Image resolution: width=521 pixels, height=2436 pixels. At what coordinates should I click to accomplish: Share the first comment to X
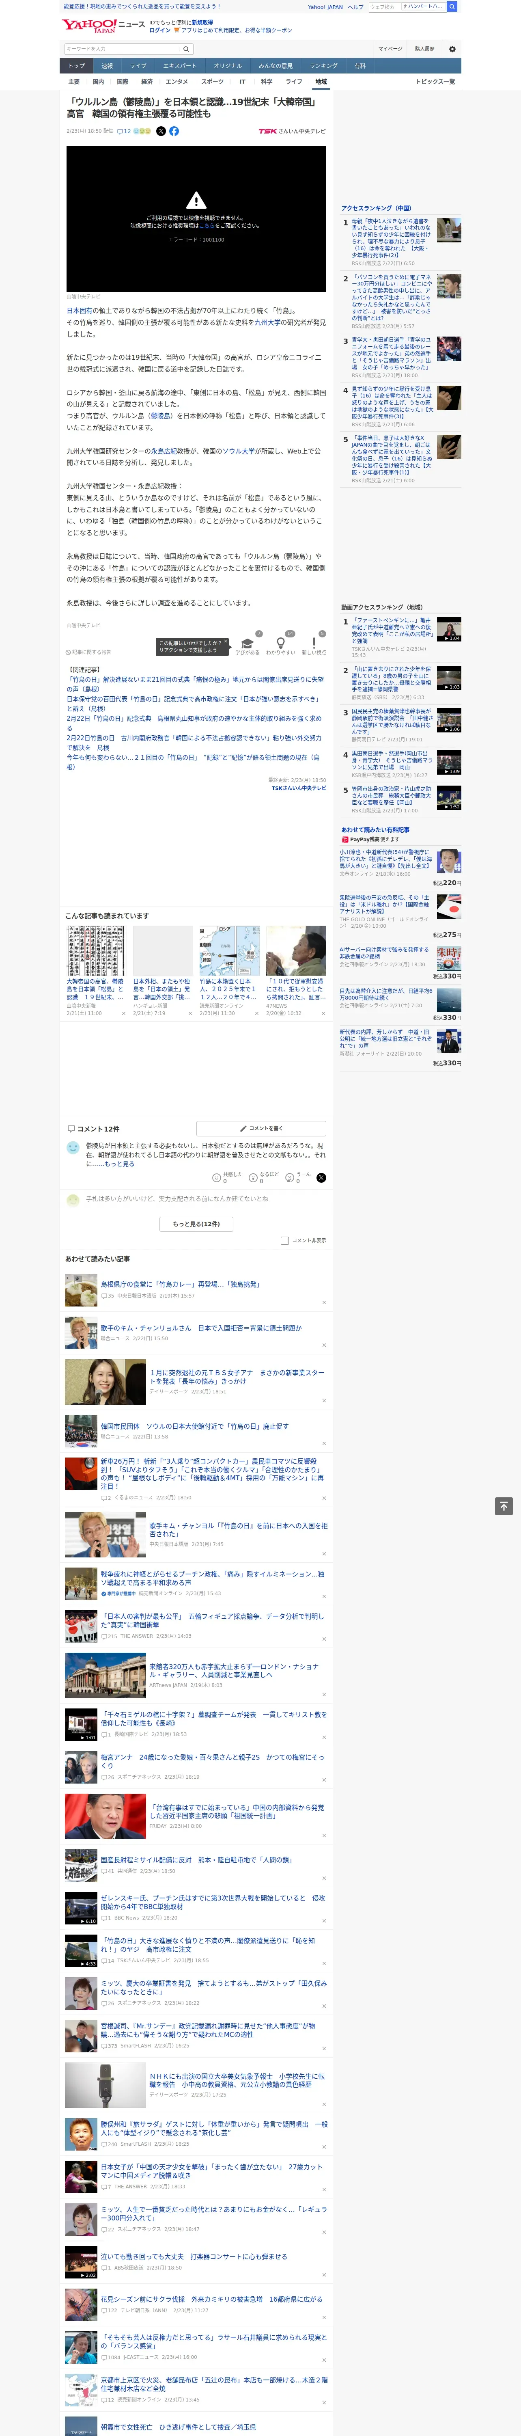pos(321,1177)
